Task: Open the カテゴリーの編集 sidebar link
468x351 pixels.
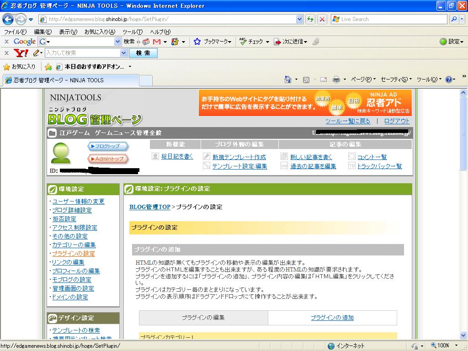Action: tap(74, 245)
